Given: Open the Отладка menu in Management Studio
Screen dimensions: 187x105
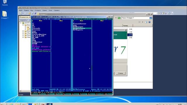Looking at the screenshot, I should coord(38,10).
